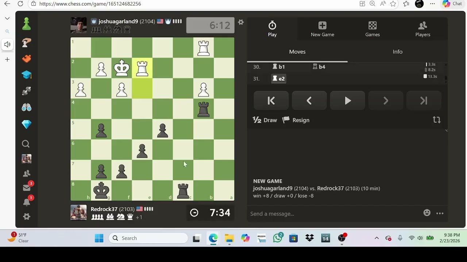Open the Play menu hand-moving-pawn icon
Viewport: 467px width, 262px height.
coord(26,43)
